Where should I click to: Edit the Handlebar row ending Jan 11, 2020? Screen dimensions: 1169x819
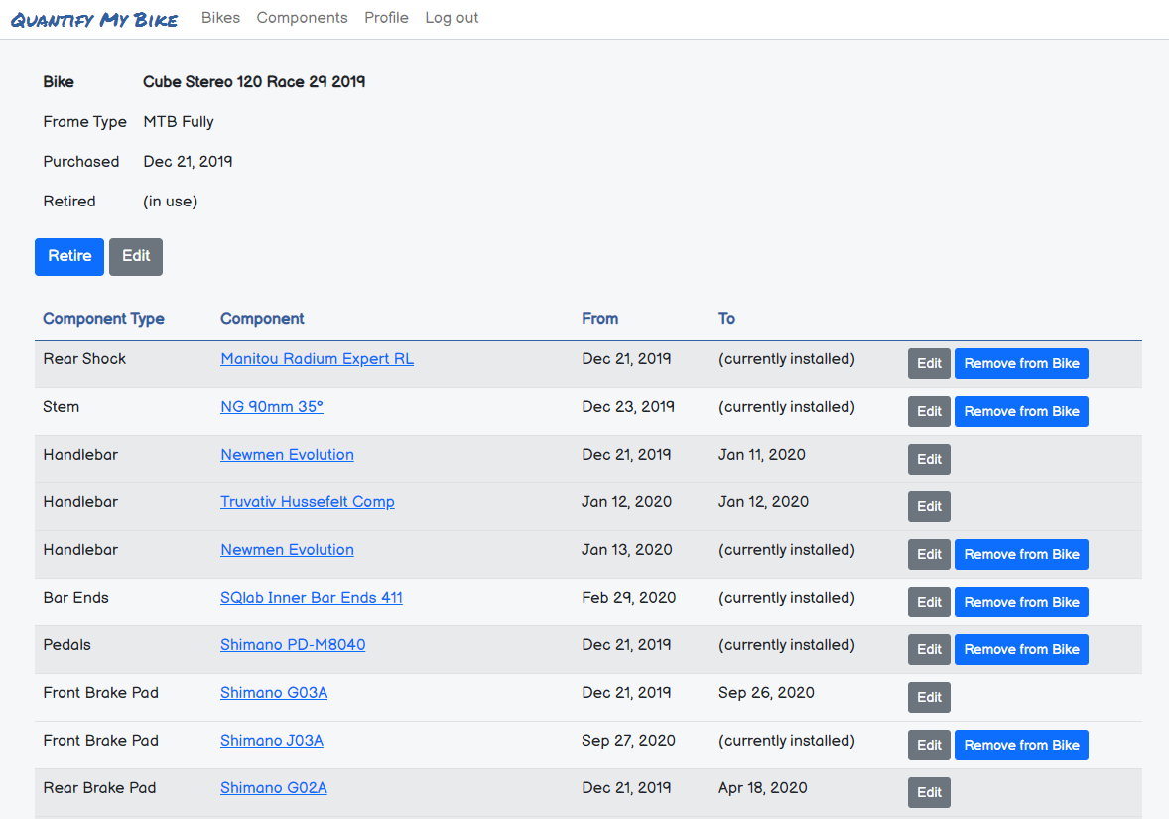929,460
